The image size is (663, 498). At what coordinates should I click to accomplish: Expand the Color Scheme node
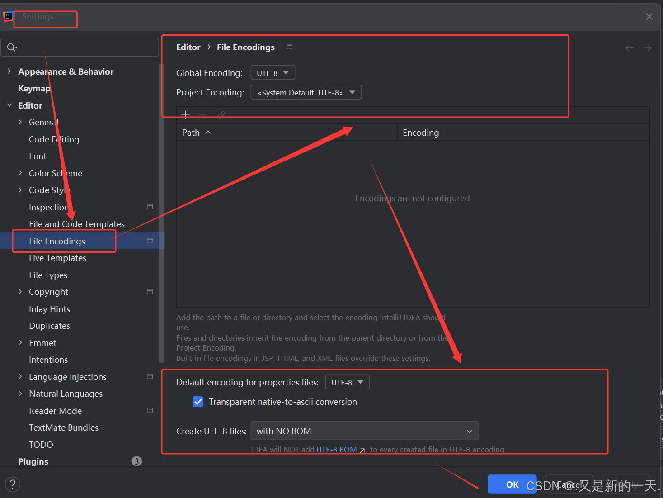[x=20, y=173]
